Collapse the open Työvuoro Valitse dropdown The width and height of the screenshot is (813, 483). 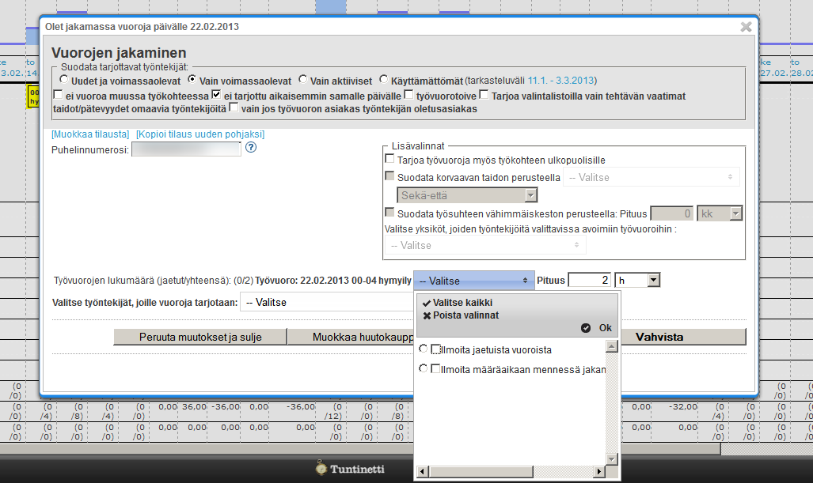[x=473, y=281]
